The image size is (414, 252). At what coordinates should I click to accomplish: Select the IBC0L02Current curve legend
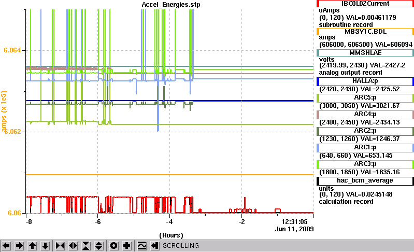pos(365,4)
